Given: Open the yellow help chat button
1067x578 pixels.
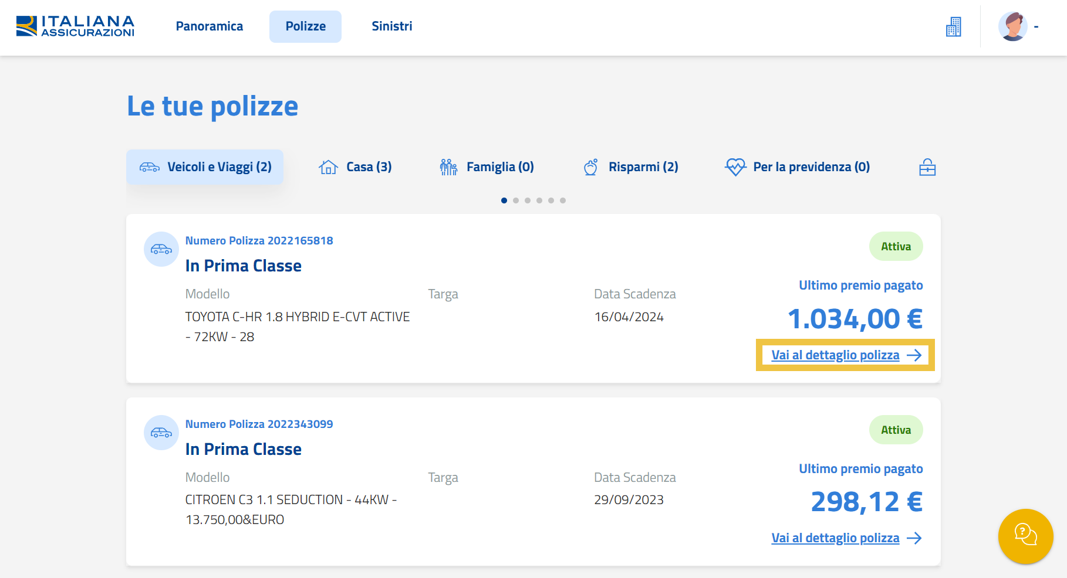Looking at the screenshot, I should pyautogui.click(x=1026, y=536).
